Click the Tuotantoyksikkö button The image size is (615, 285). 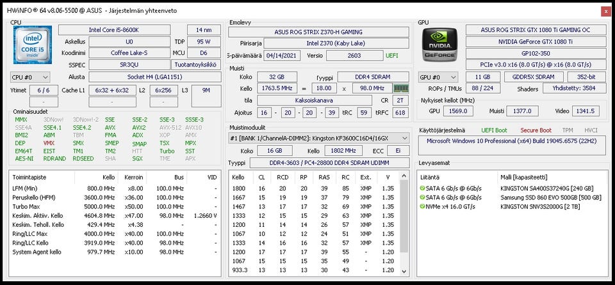(197, 65)
